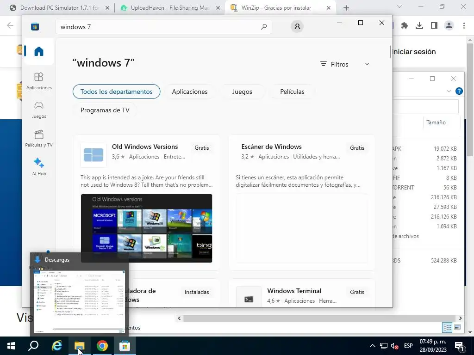Click Explorer horizontal scrollbar
This screenshot has width=474, height=355.
click(x=319, y=318)
